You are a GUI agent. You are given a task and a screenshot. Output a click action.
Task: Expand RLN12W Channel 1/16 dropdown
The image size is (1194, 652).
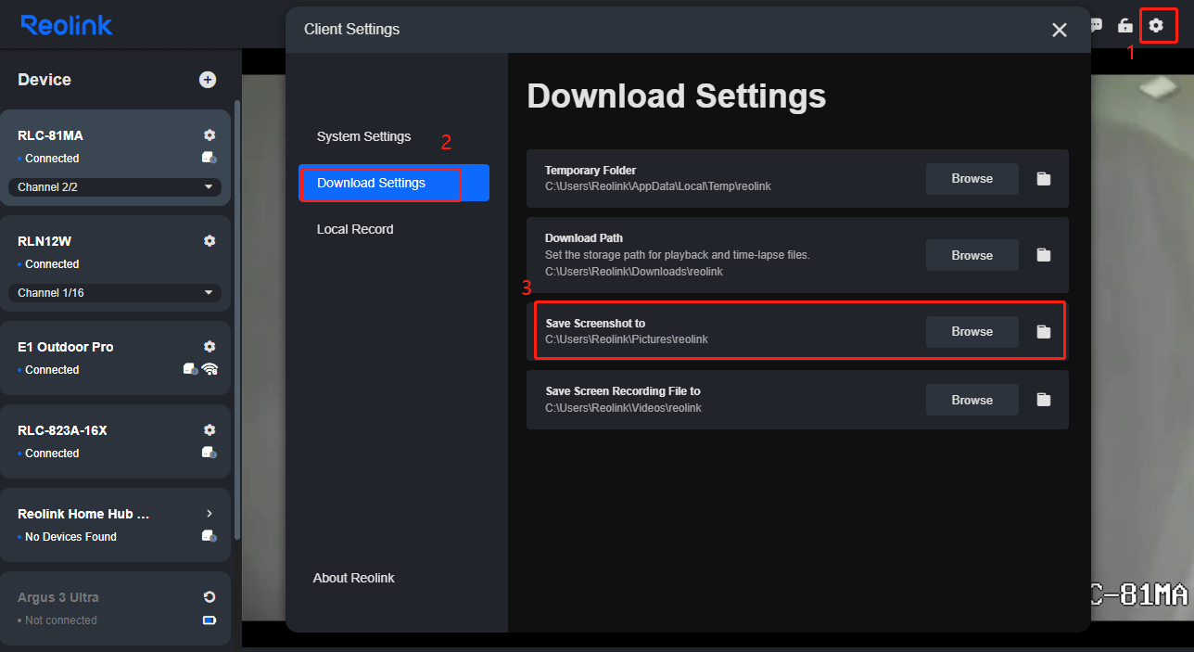(x=115, y=293)
